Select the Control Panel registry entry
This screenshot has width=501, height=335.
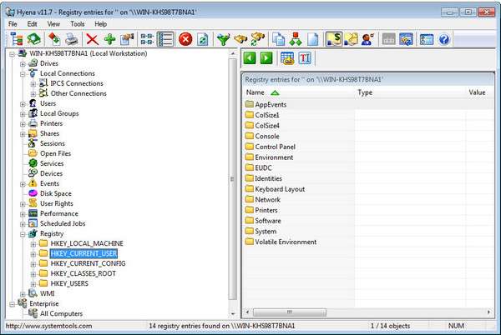pos(275,147)
